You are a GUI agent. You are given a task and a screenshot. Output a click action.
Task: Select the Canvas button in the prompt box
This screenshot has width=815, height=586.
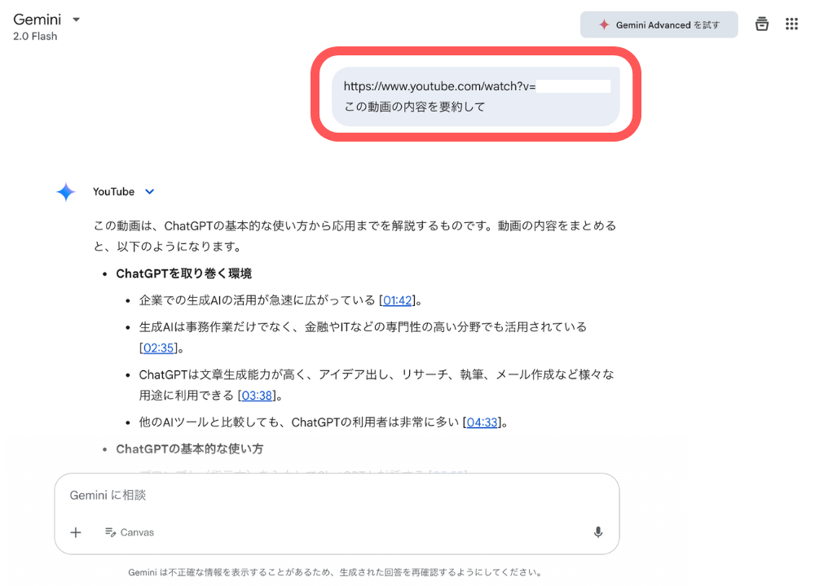tap(130, 532)
